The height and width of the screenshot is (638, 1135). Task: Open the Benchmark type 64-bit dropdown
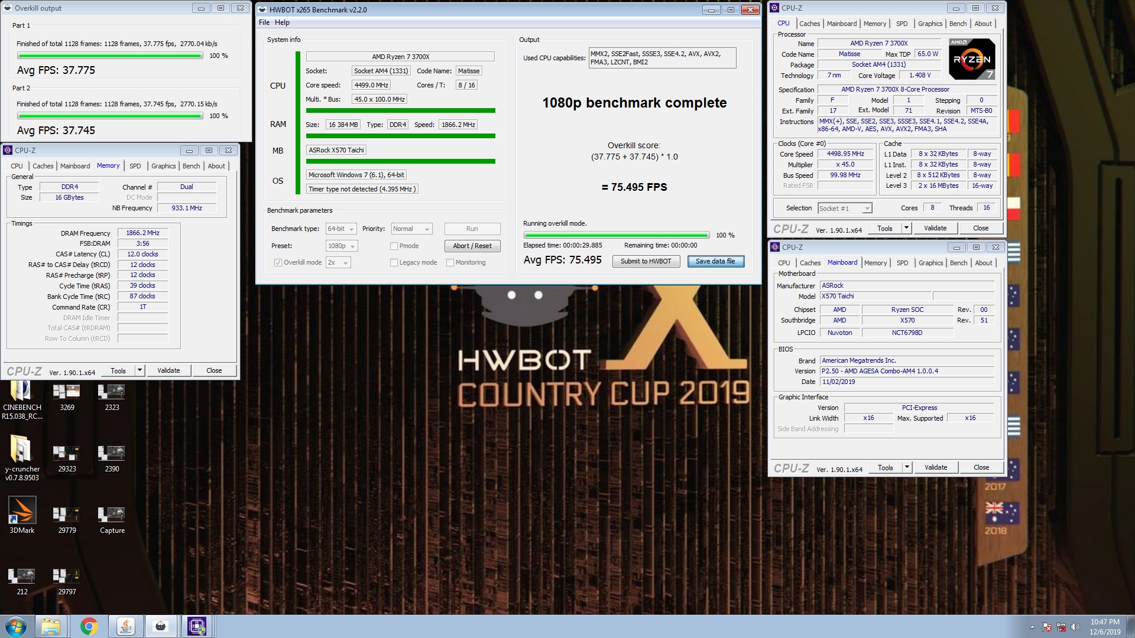340,229
